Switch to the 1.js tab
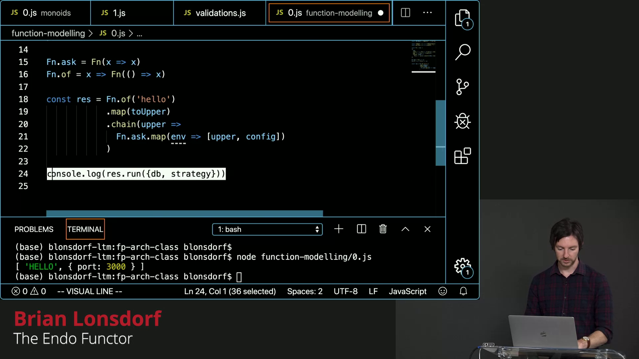 (x=132, y=13)
